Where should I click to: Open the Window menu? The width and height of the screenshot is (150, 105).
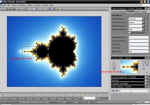[x=45, y=5]
